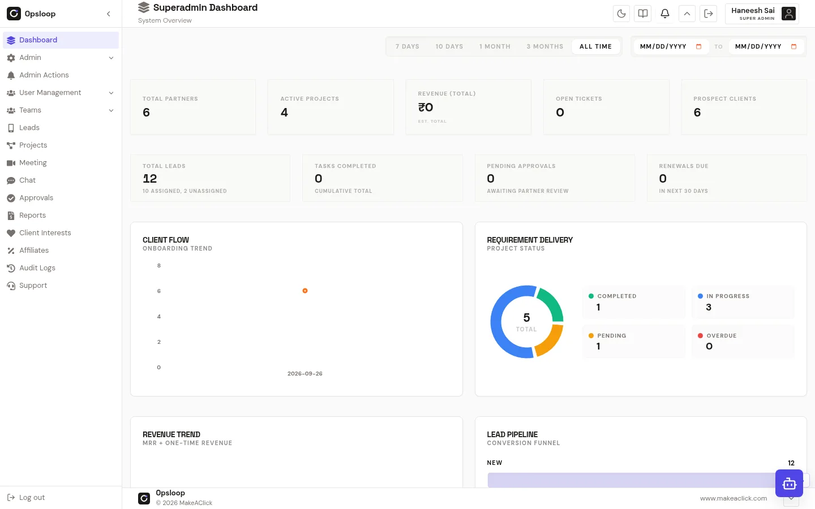Select the 3 Months range tab
This screenshot has width=815, height=509.
tap(545, 46)
